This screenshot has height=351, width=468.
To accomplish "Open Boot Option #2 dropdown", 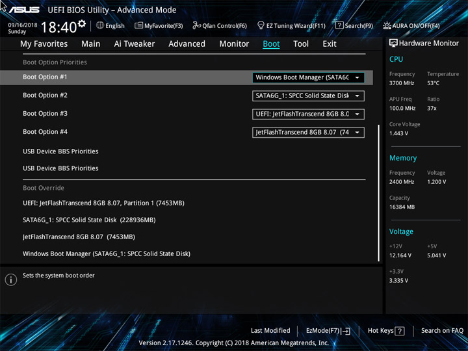I will pyautogui.click(x=308, y=96).
